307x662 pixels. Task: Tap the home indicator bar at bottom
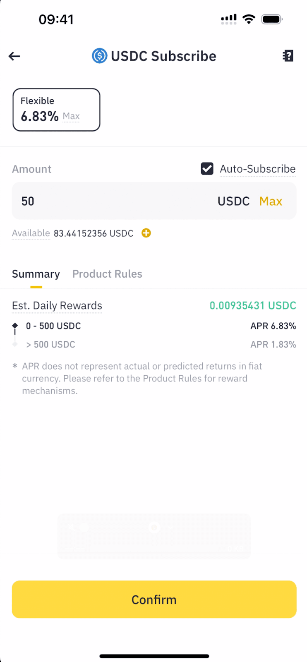pos(154,656)
